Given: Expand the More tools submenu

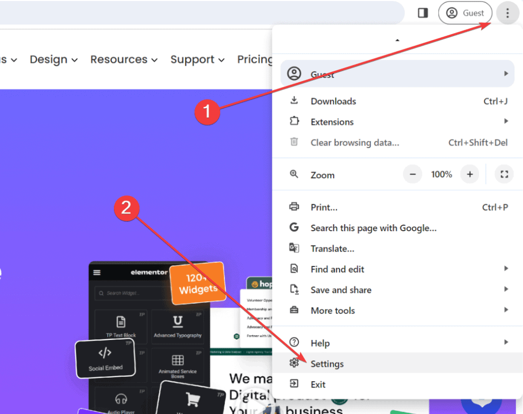Looking at the screenshot, I should pos(506,310).
